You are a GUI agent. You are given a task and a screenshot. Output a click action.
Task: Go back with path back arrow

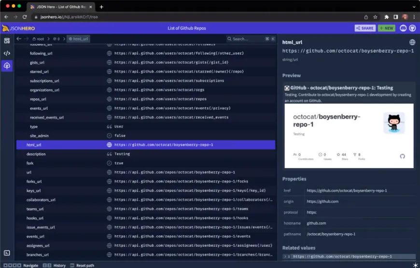(19, 39)
